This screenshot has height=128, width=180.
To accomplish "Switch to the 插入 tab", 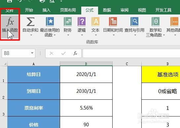I will click(x=46, y=10).
